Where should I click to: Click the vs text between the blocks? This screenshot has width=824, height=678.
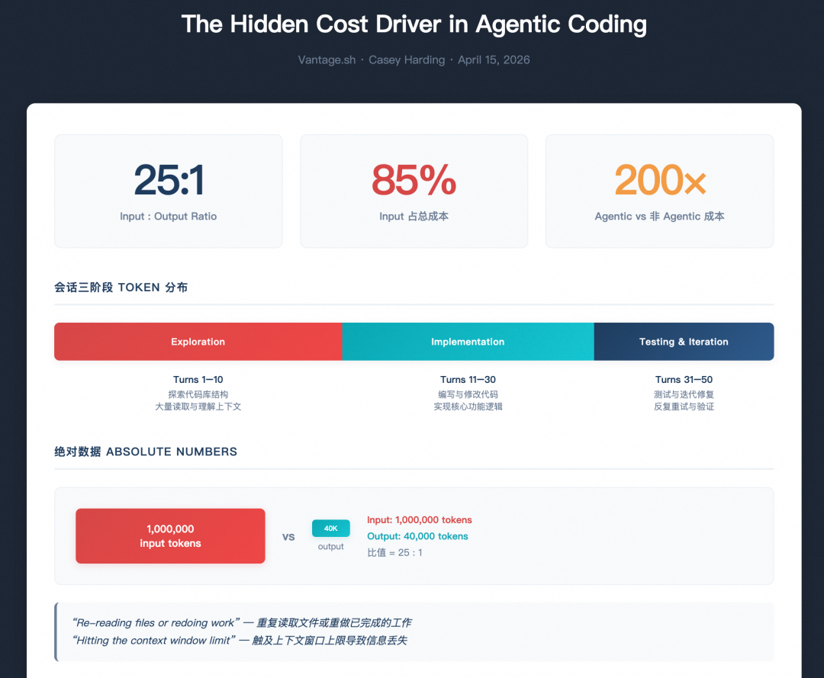[x=288, y=537]
